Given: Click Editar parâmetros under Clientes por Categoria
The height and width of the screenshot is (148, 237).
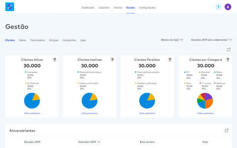Looking at the screenshot, I should click(205, 113).
